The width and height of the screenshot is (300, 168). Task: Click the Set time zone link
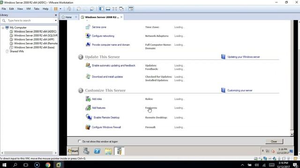coord(99,27)
